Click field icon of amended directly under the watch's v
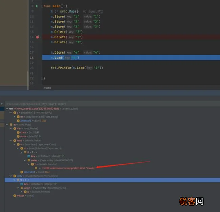This screenshot has width=220, height=212. click(x=18, y=121)
